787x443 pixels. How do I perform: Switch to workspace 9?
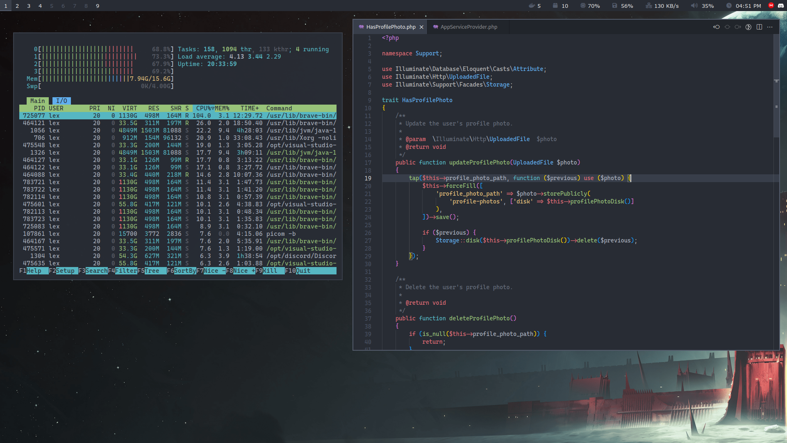98,6
